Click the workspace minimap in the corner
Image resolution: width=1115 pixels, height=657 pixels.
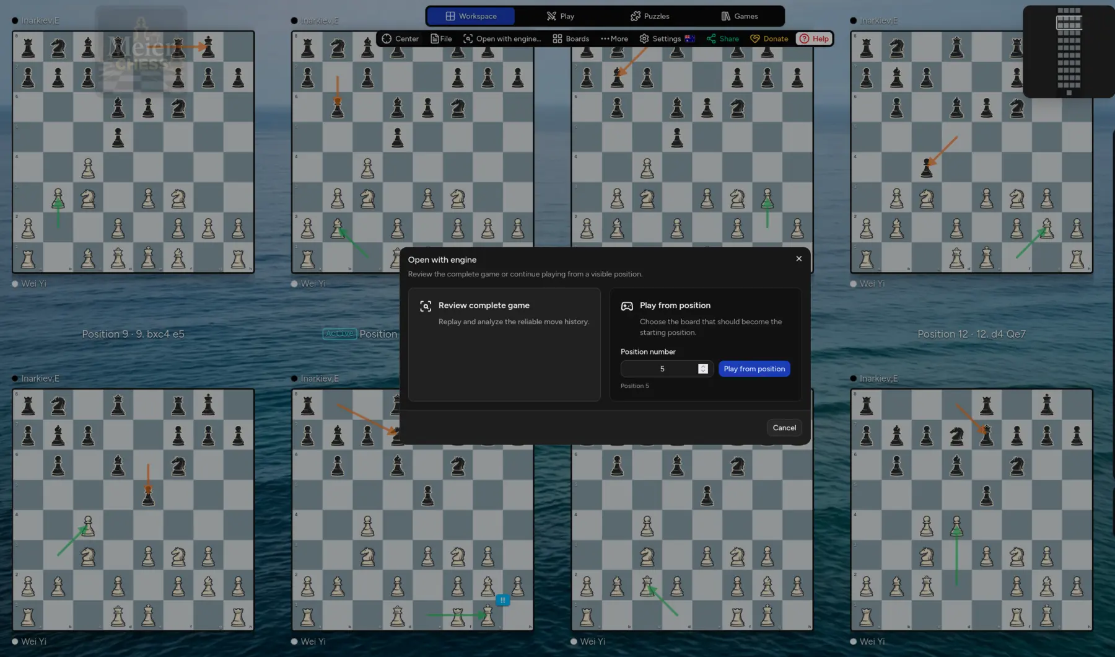coord(1069,51)
